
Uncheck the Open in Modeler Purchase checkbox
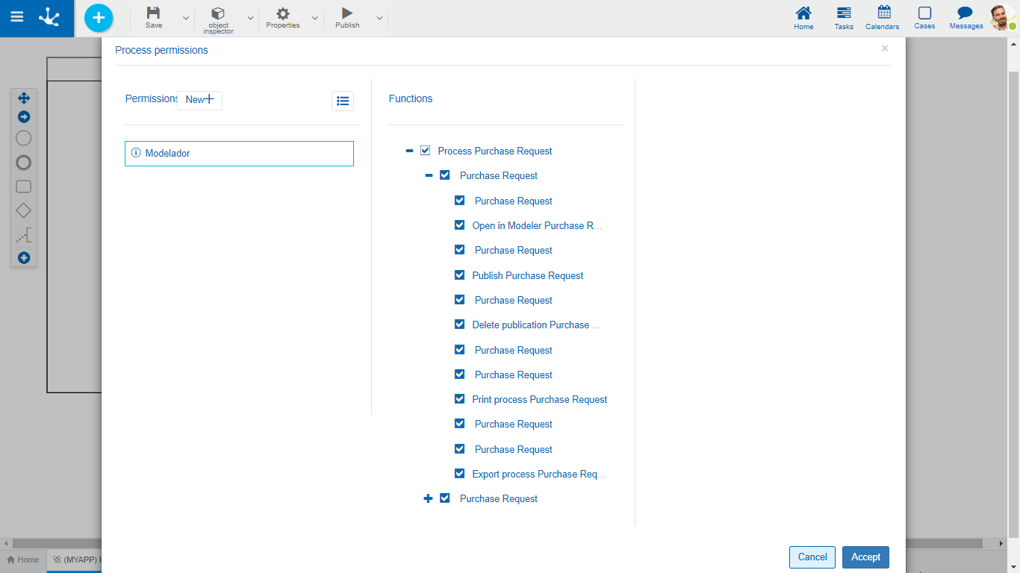460,225
